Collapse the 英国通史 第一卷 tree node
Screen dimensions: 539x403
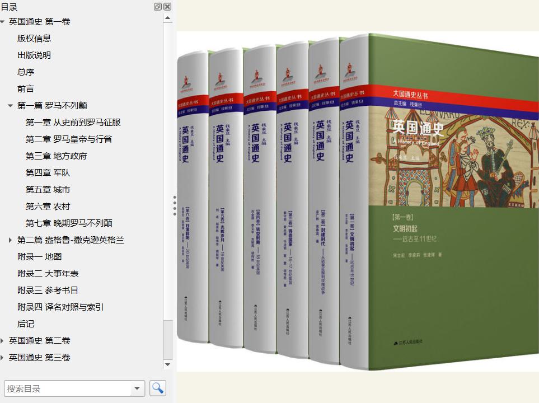pos(3,22)
